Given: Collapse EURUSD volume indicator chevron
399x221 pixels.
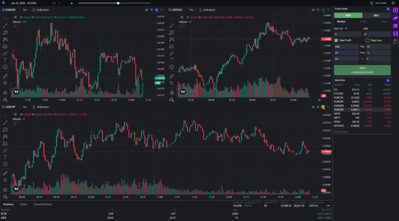Looking at the screenshot, I should click(x=15, y=27).
